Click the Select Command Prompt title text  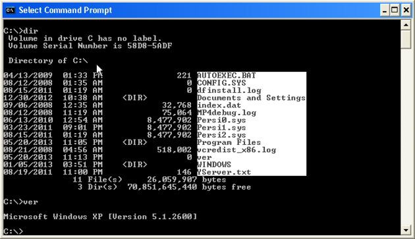point(65,11)
